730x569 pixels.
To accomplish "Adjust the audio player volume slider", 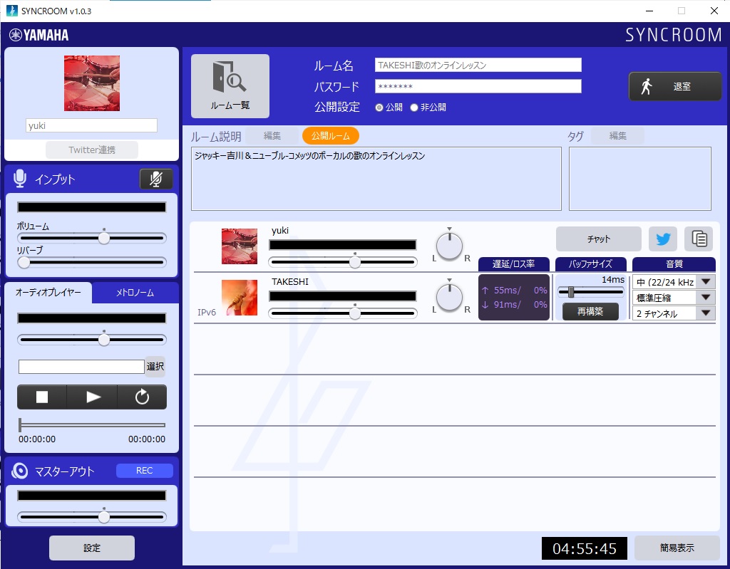I will tap(92, 340).
